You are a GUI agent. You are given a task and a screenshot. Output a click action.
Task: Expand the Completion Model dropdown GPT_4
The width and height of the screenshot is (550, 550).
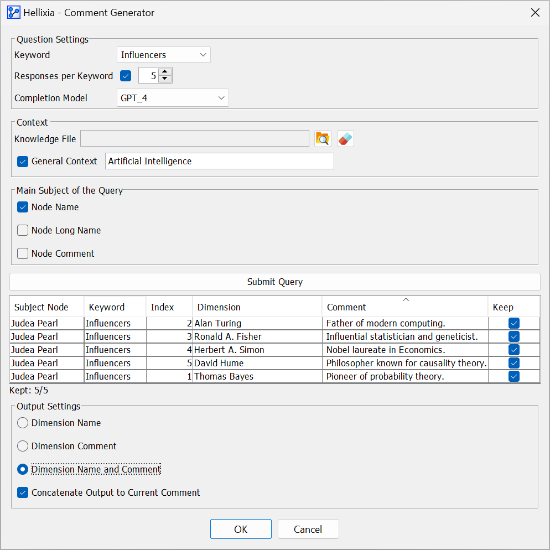[173, 98]
